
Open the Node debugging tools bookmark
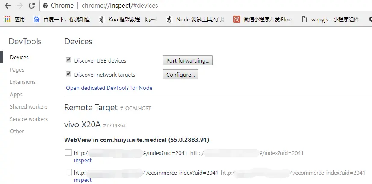point(195,19)
